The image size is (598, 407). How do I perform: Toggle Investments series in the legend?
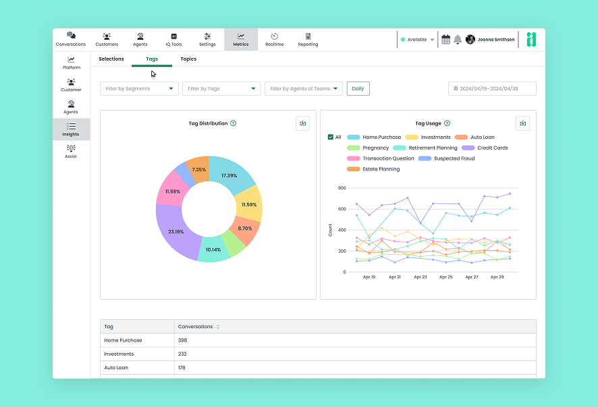click(x=428, y=137)
